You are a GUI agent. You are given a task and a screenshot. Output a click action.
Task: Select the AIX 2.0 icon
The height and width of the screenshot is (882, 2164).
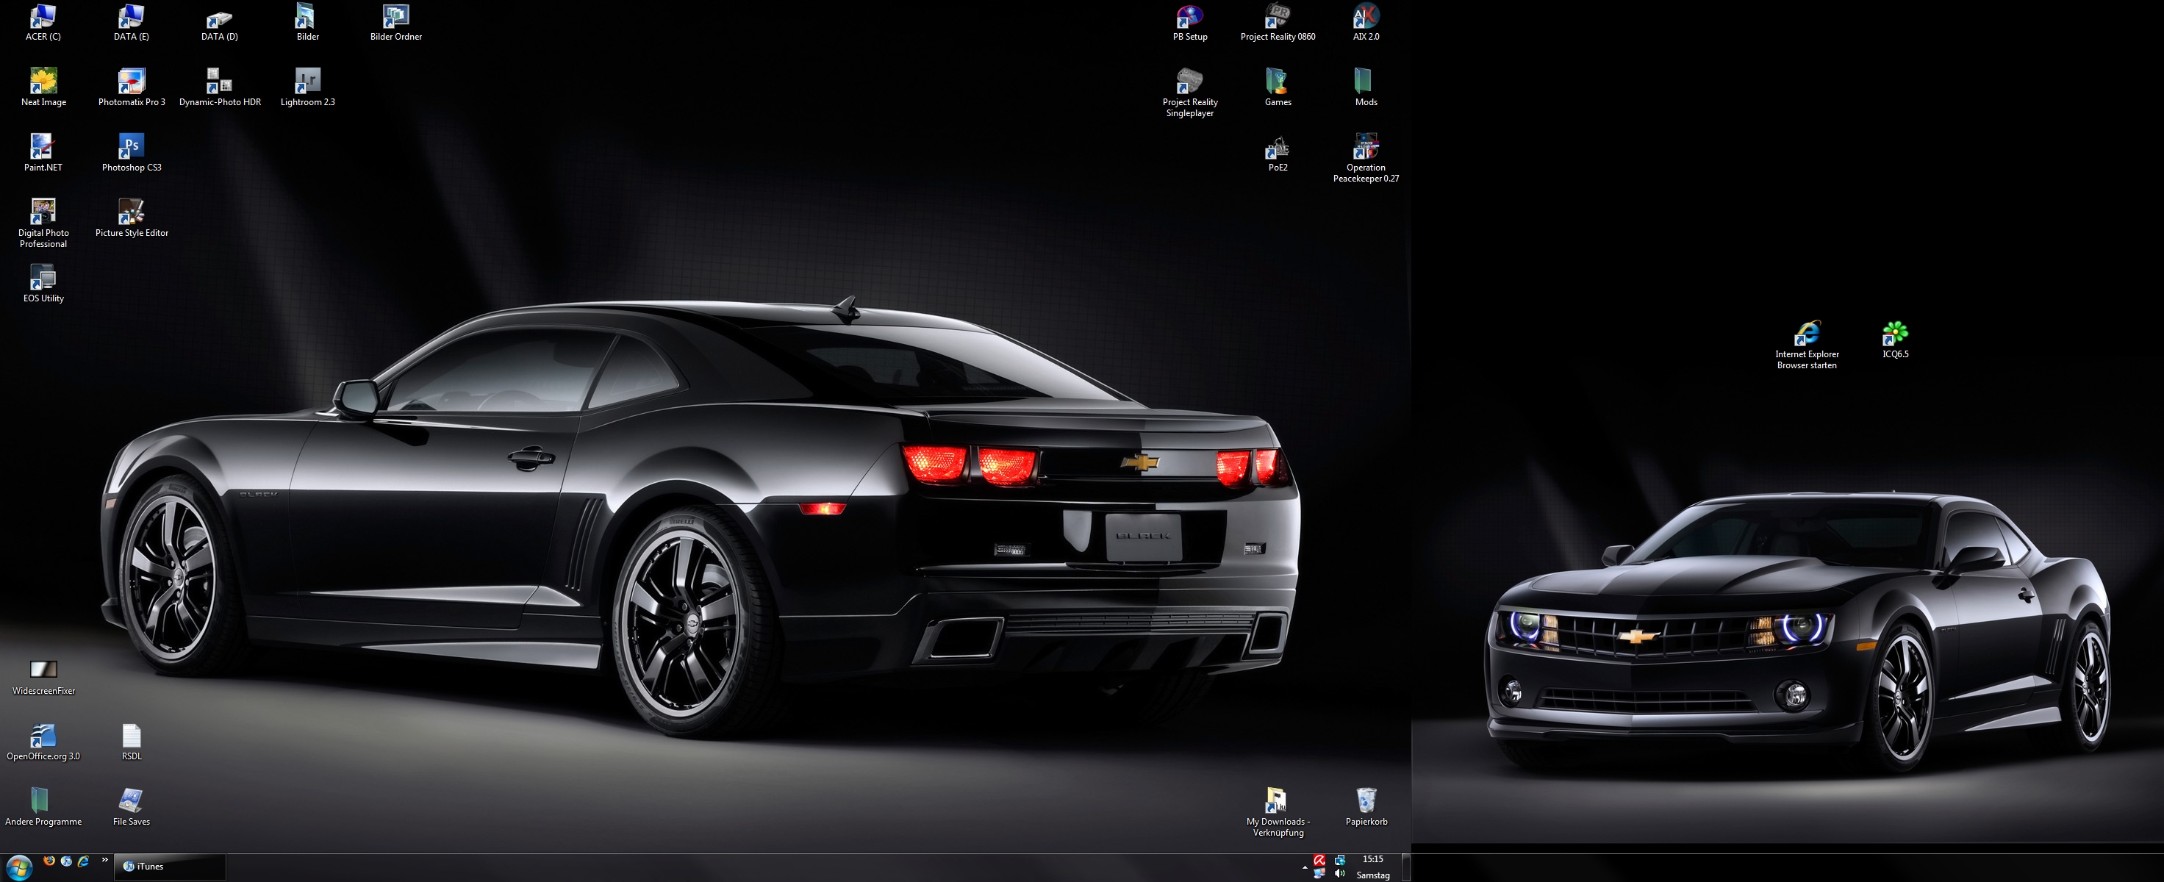(x=1366, y=23)
